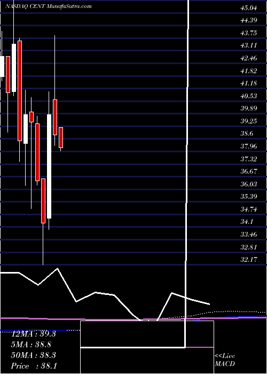Click the small red candlestick near 39.89
This screenshot has height=374, width=267.
click(31, 117)
